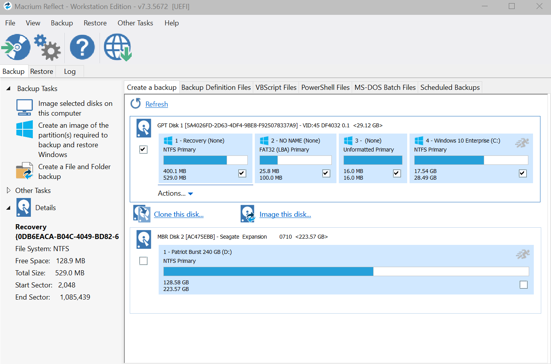Click Image selected disks on this computer
The height and width of the screenshot is (364, 551).
coord(75,108)
